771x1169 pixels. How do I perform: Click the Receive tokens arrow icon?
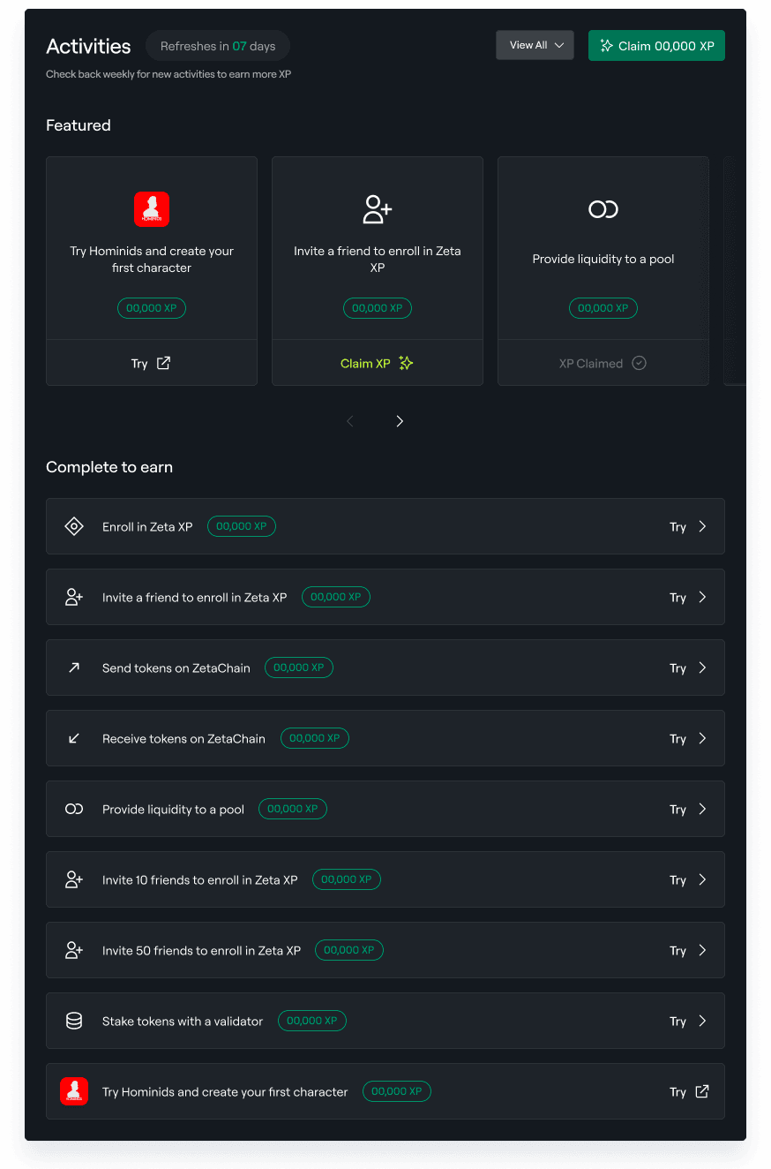coord(74,738)
